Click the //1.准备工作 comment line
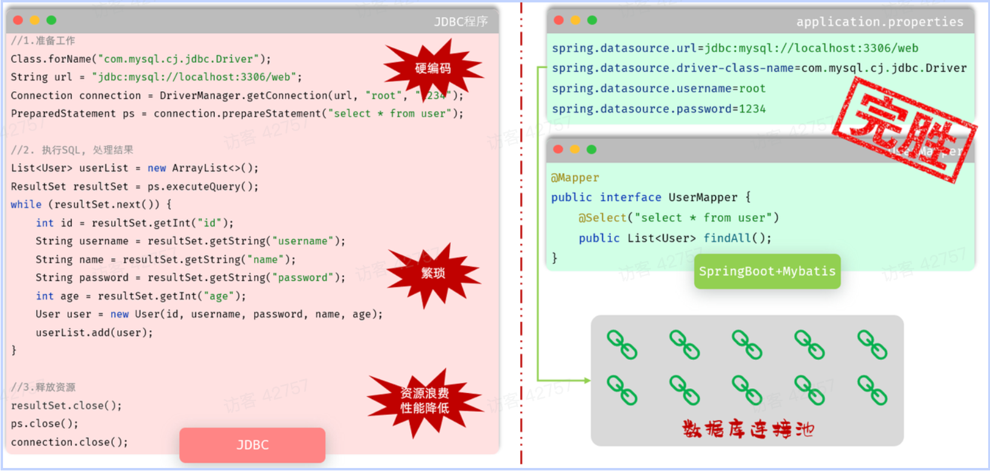990x471 pixels. (x=43, y=40)
